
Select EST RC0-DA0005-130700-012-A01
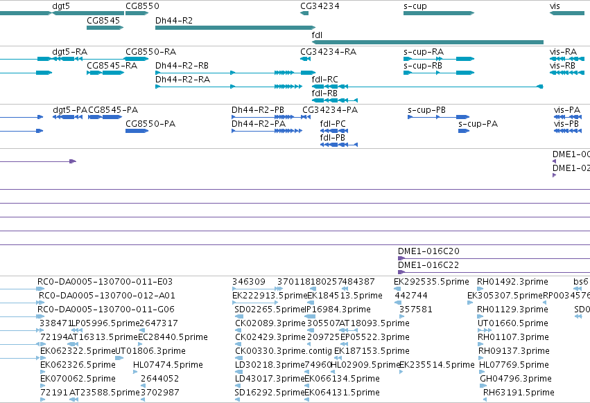pos(107,296)
